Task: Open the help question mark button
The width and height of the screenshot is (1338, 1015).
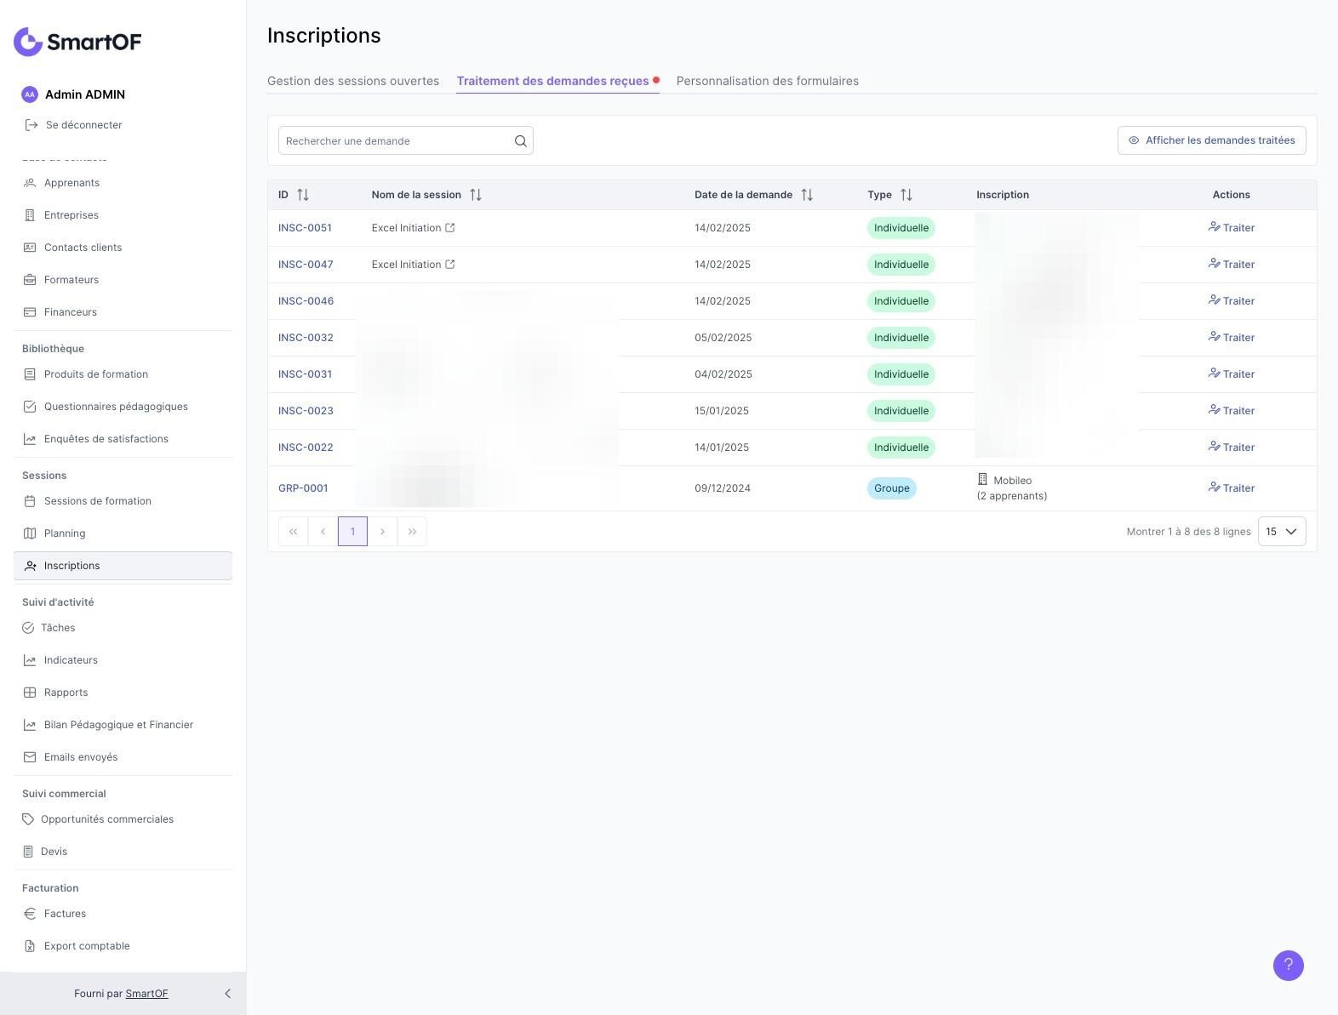Action: click(1288, 966)
